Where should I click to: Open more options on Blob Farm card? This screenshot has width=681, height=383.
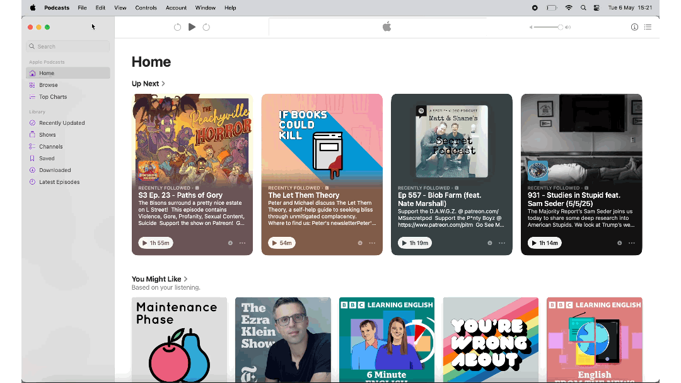(x=502, y=243)
